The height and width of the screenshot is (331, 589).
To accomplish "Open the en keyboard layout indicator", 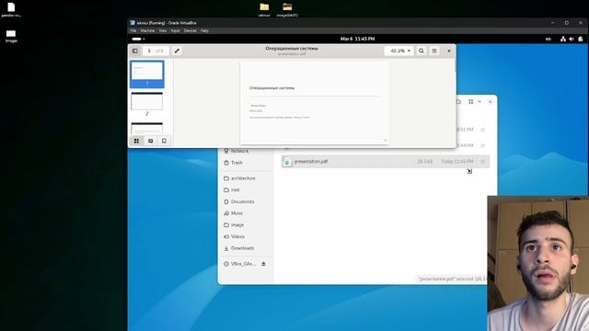I will (549, 39).
